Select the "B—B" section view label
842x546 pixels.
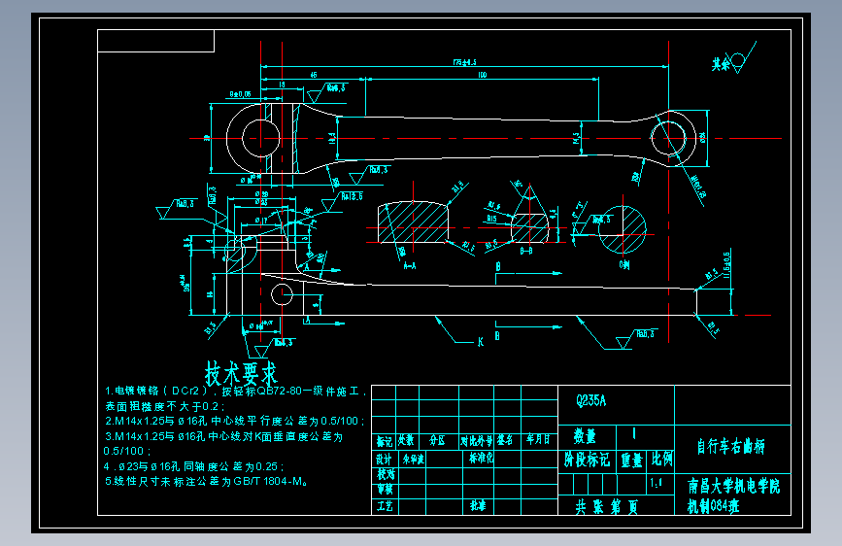point(526,251)
